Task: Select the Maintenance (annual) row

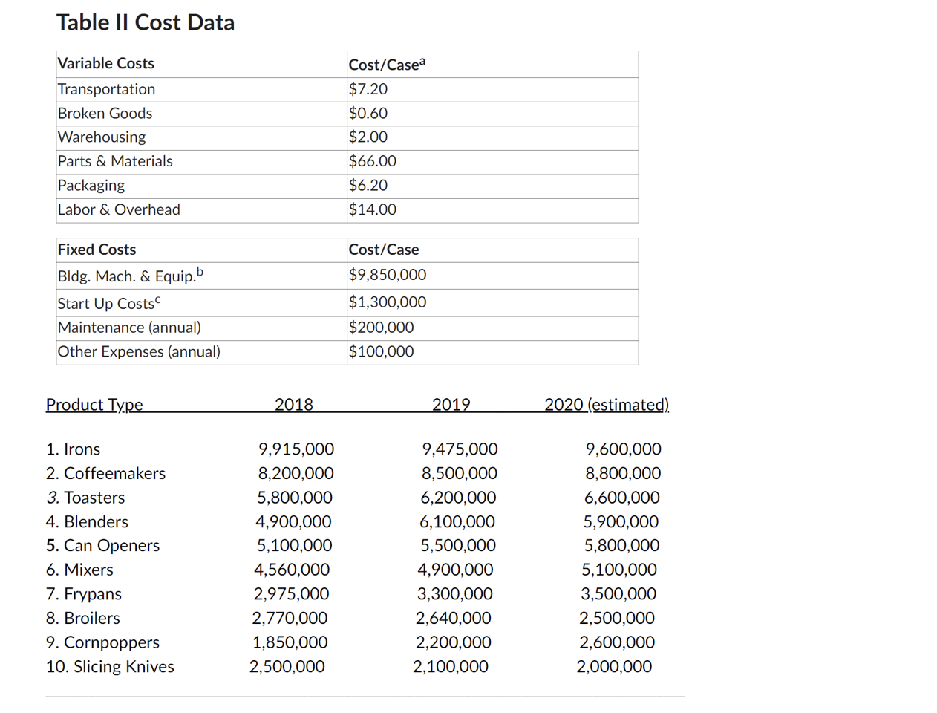Action: [x=129, y=327]
